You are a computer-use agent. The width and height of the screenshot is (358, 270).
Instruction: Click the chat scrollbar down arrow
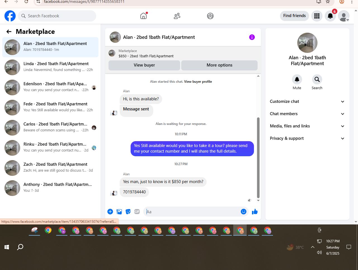pyautogui.click(x=258, y=200)
